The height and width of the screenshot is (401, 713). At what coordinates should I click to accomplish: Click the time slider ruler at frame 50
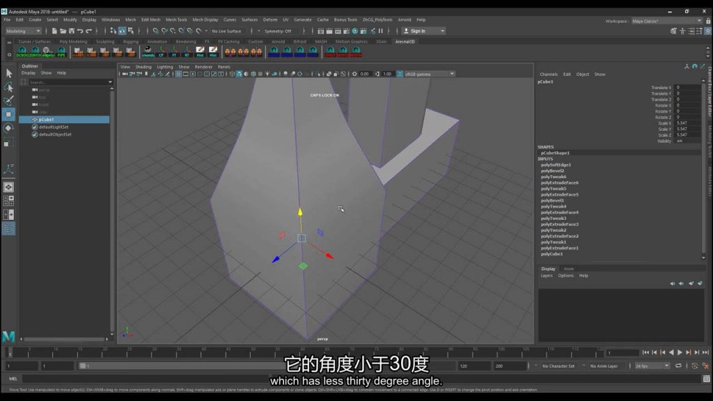click(251, 352)
